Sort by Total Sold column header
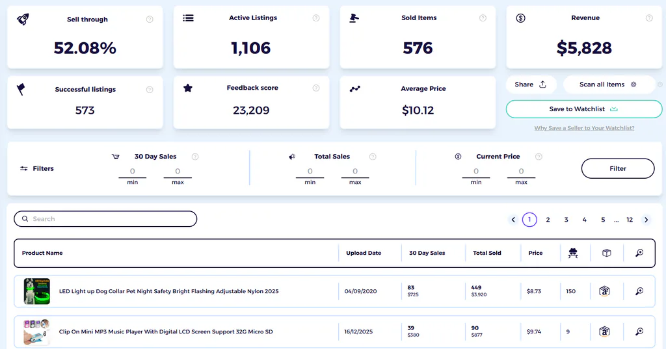666x349 pixels. [x=487, y=253]
